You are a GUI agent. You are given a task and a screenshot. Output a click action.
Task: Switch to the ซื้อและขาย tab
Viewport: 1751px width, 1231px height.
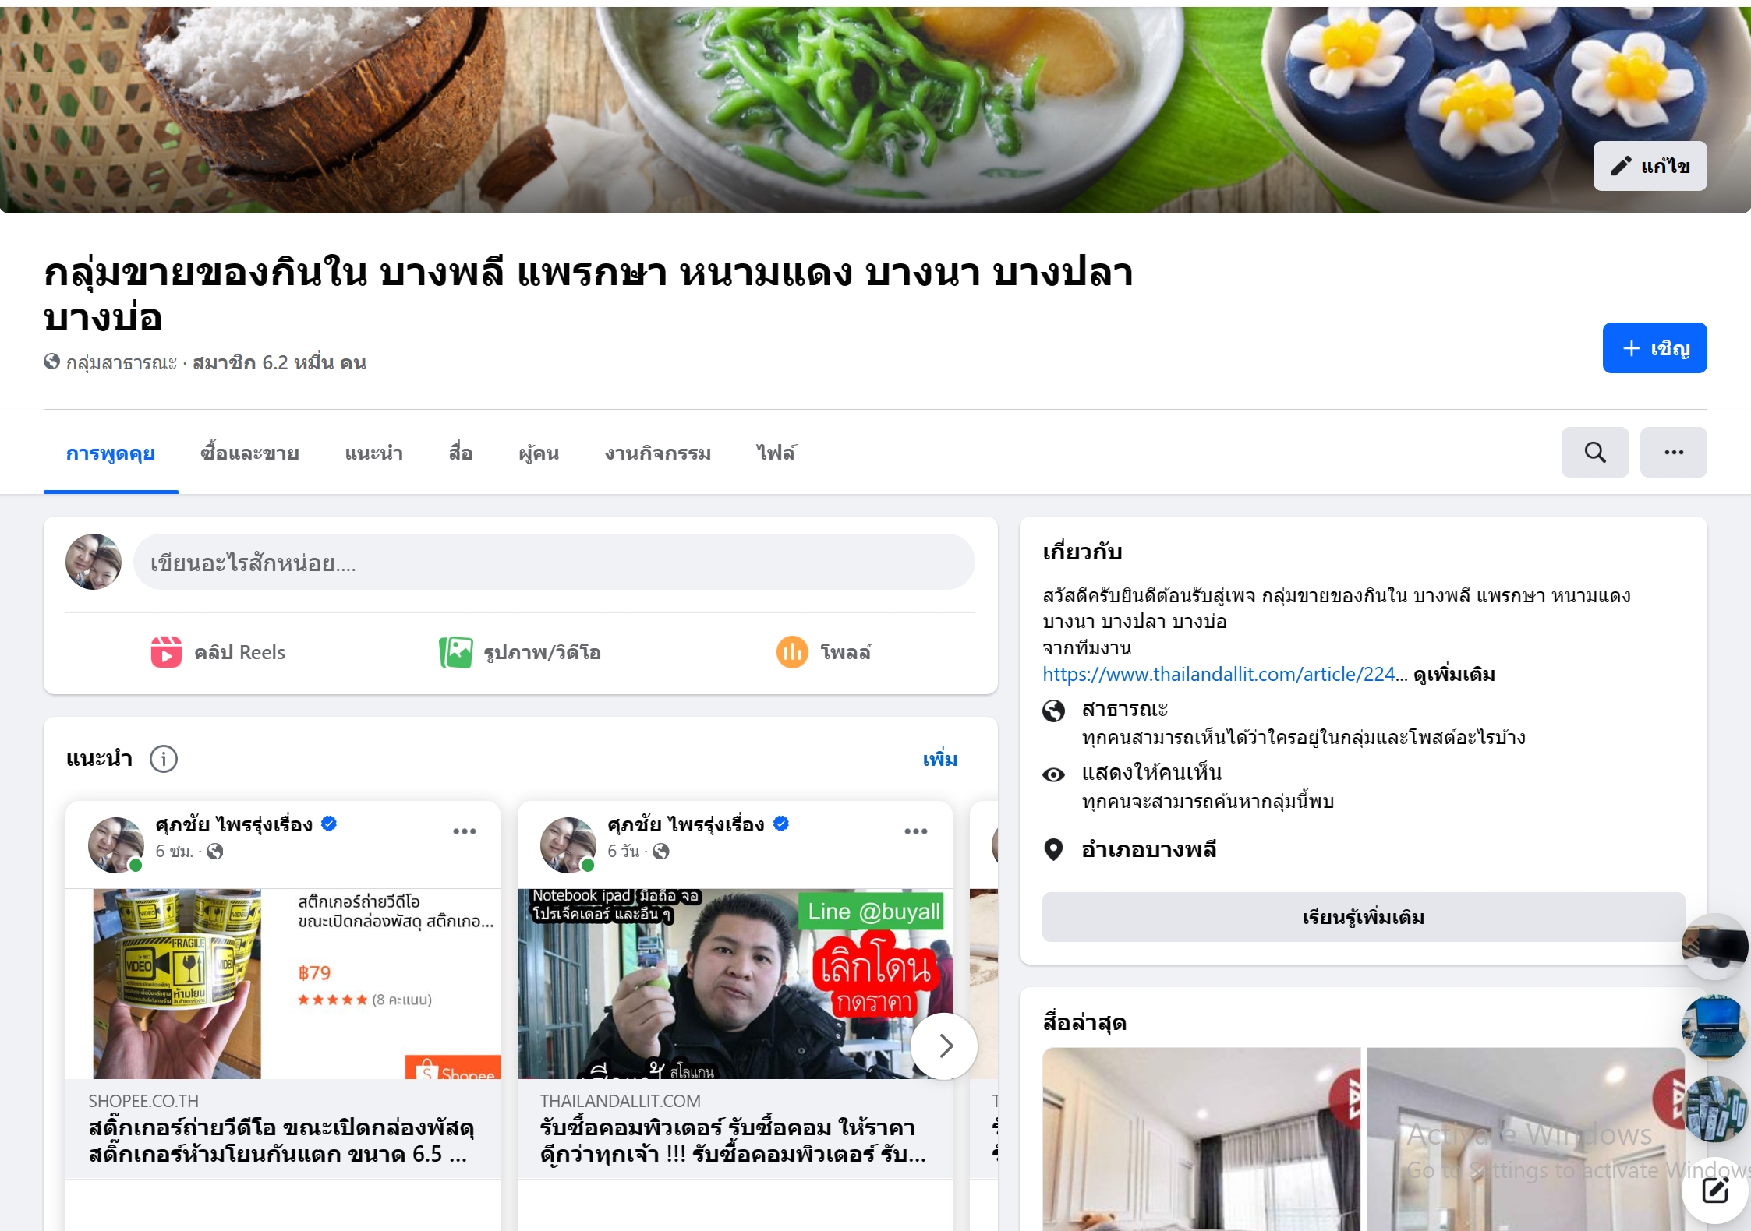click(249, 453)
